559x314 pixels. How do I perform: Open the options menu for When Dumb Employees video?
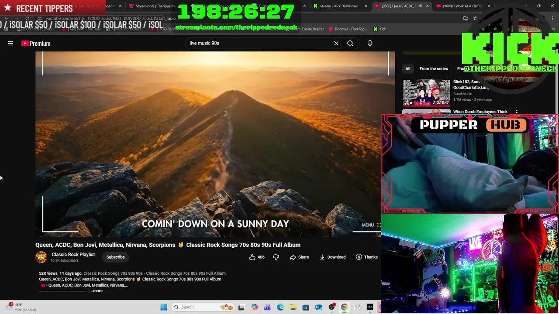point(517,112)
